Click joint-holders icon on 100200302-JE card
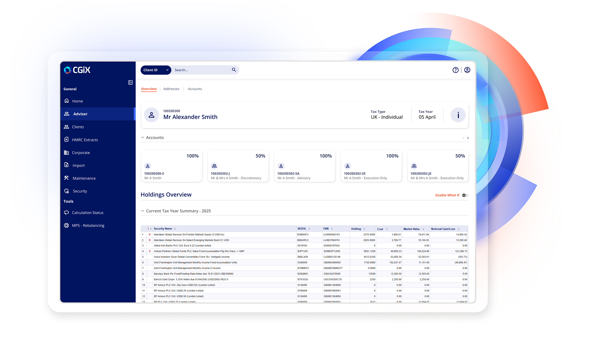The image size is (600, 337). [414, 166]
